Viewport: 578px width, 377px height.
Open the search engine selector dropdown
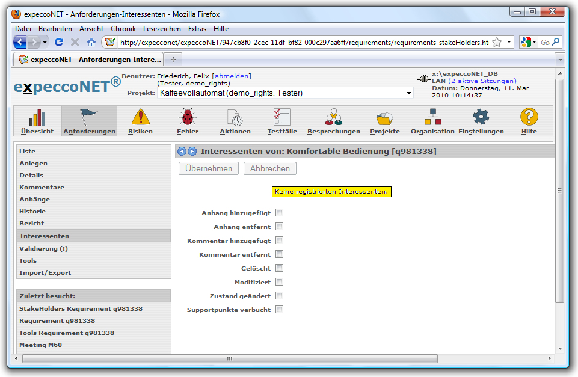(x=528, y=42)
